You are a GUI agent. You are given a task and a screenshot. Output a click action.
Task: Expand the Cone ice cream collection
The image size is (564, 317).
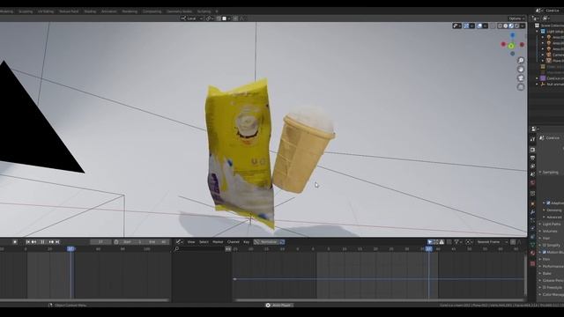[537, 78]
